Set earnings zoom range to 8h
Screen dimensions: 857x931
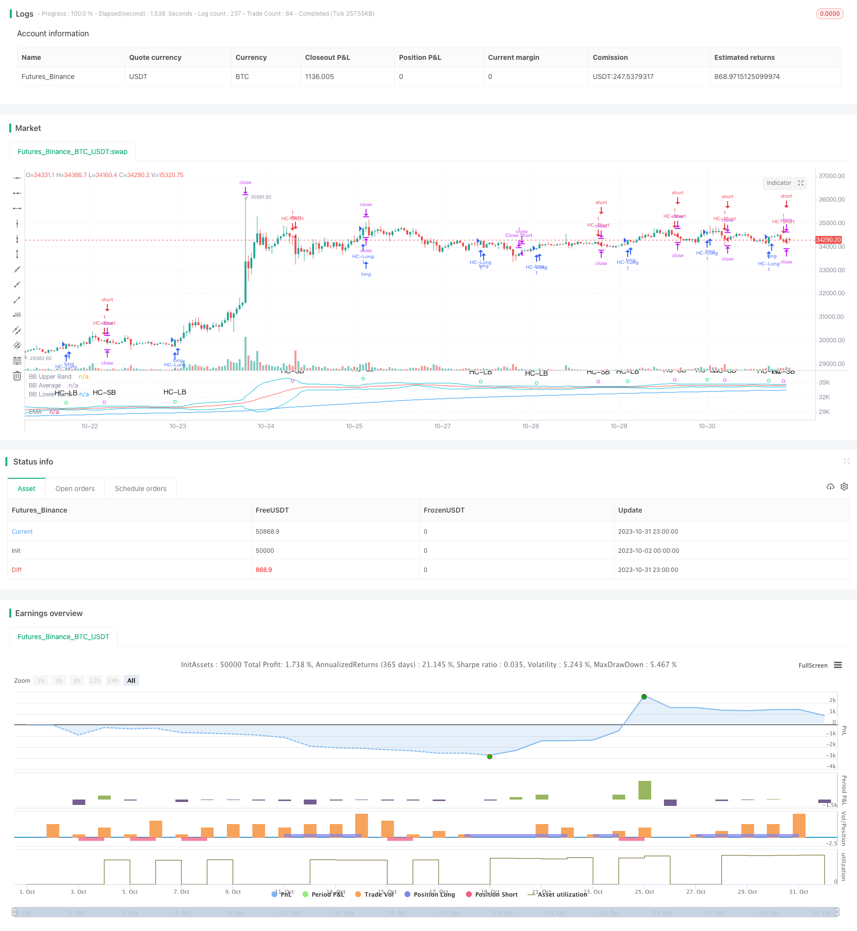point(77,680)
